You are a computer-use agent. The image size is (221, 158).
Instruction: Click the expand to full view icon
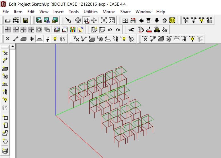(x=112, y=20)
